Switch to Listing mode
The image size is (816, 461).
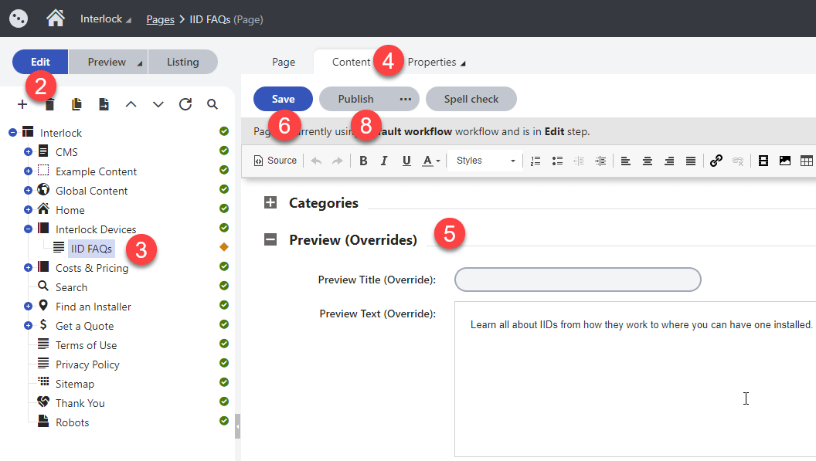182,62
